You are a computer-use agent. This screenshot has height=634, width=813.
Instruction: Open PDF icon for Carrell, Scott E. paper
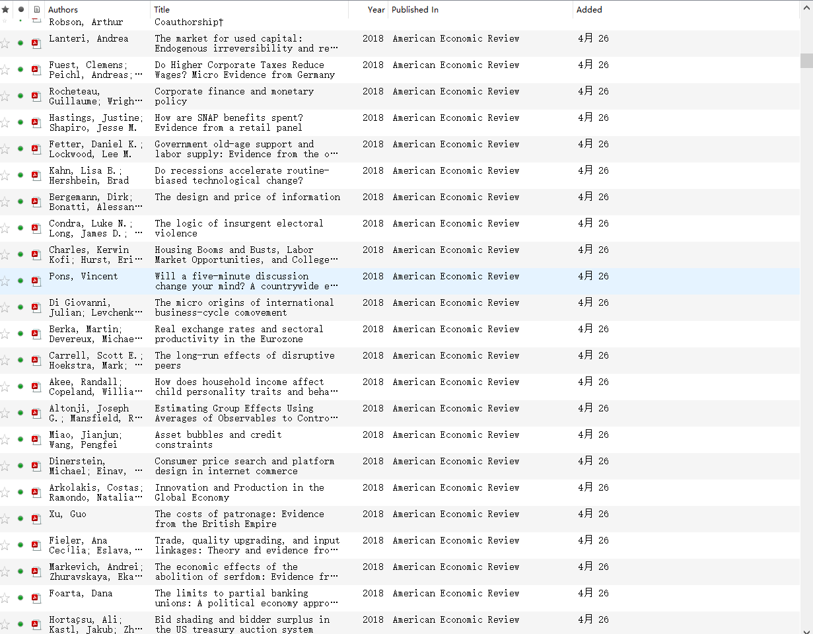point(36,360)
